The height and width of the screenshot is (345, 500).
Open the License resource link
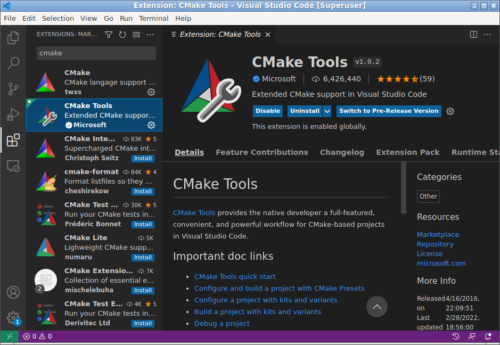coord(430,254)
